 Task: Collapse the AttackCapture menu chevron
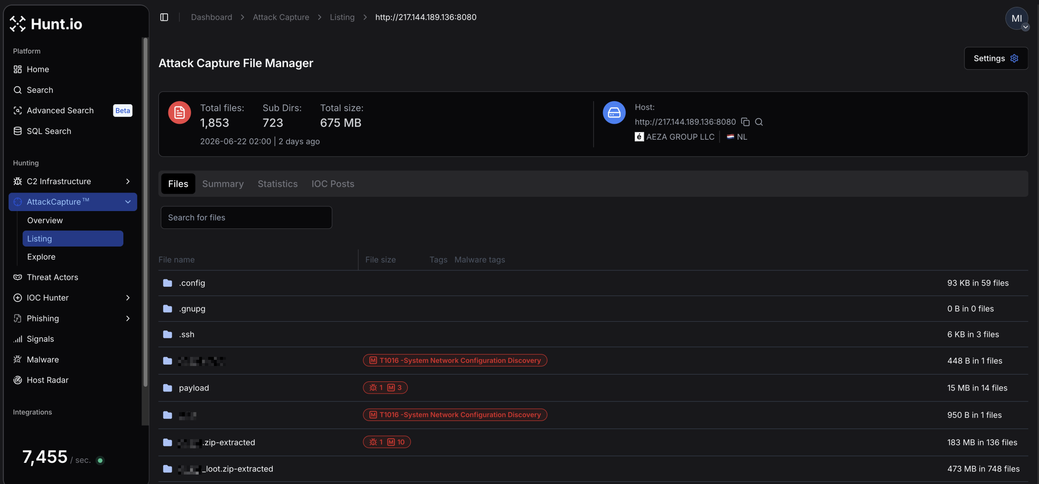tap(128, 202)
